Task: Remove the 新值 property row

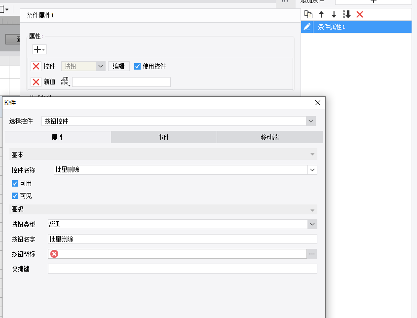Action: click(36, 82)
